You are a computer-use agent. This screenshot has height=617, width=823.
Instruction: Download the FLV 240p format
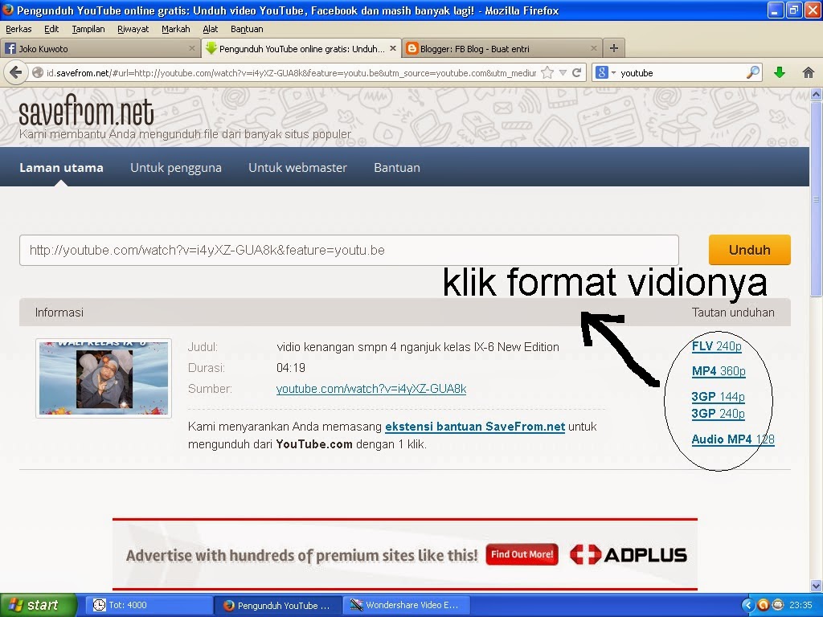tap(716, 346)
